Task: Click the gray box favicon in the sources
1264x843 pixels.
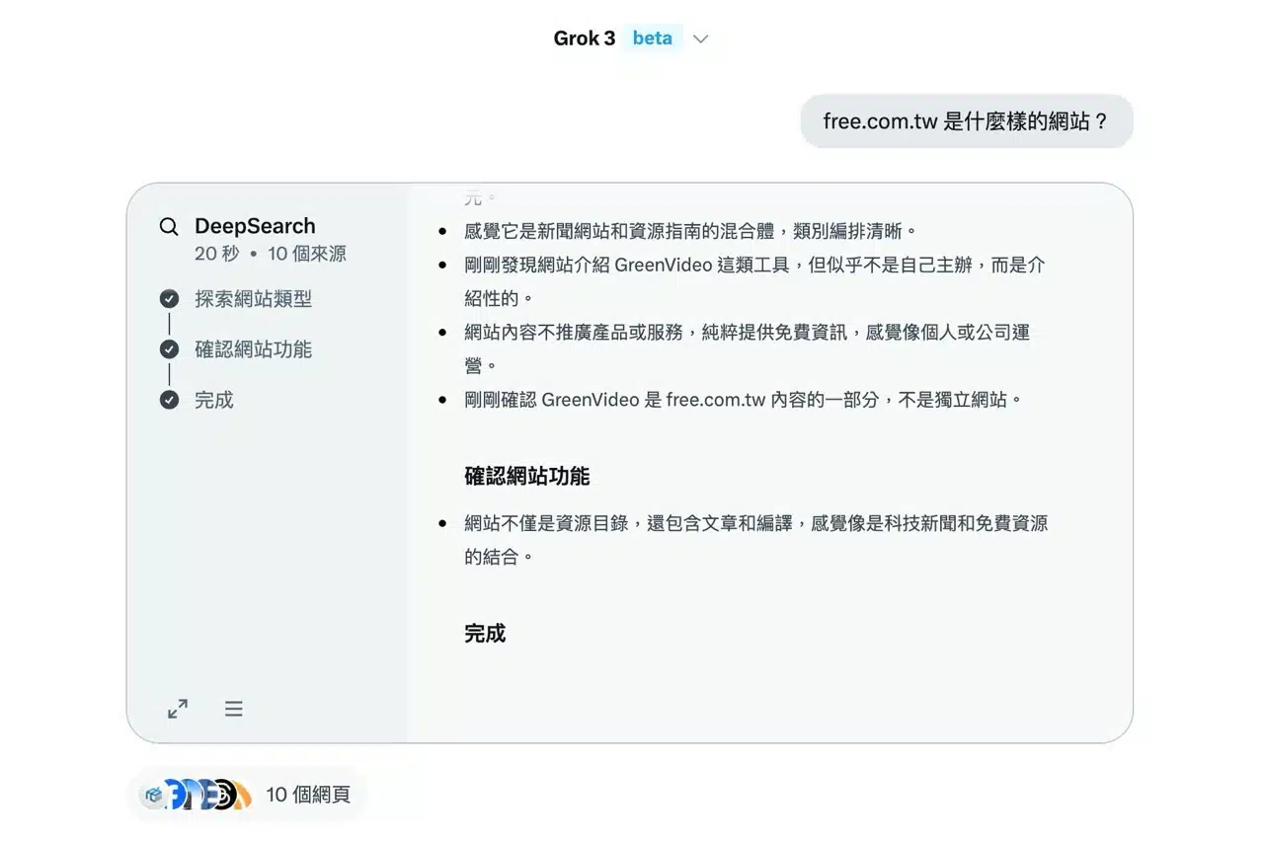Action: click(153, 794)
